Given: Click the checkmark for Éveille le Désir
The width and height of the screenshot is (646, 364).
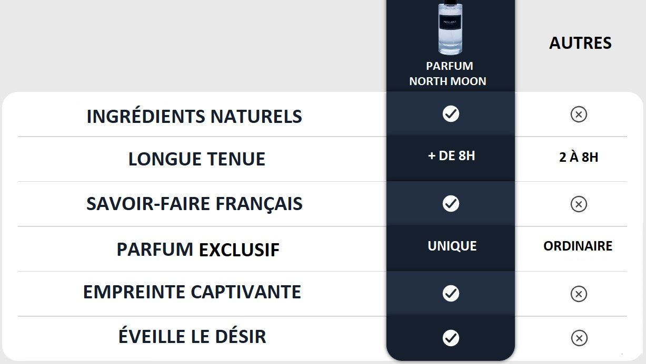Looking at the screenshot, I should [451, 338].
